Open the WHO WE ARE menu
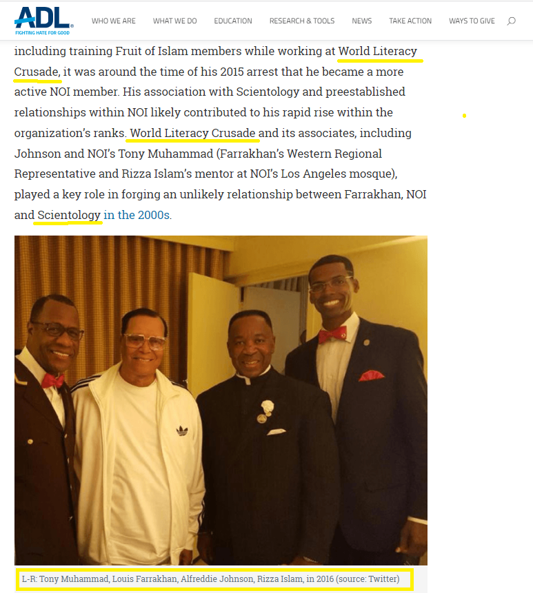The width and height of the screenshot is (533, 593). (x=114, y=21)
